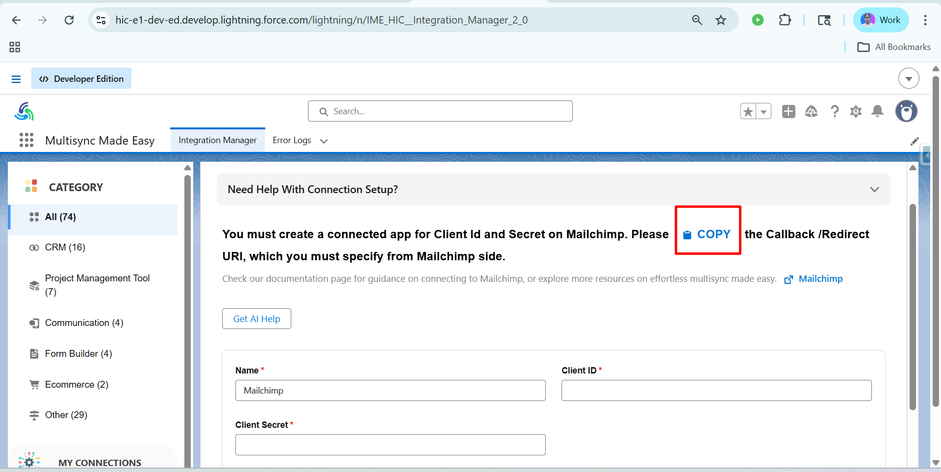
Task: Select the Communication (4) category
Action: click(x=93, y=323)
